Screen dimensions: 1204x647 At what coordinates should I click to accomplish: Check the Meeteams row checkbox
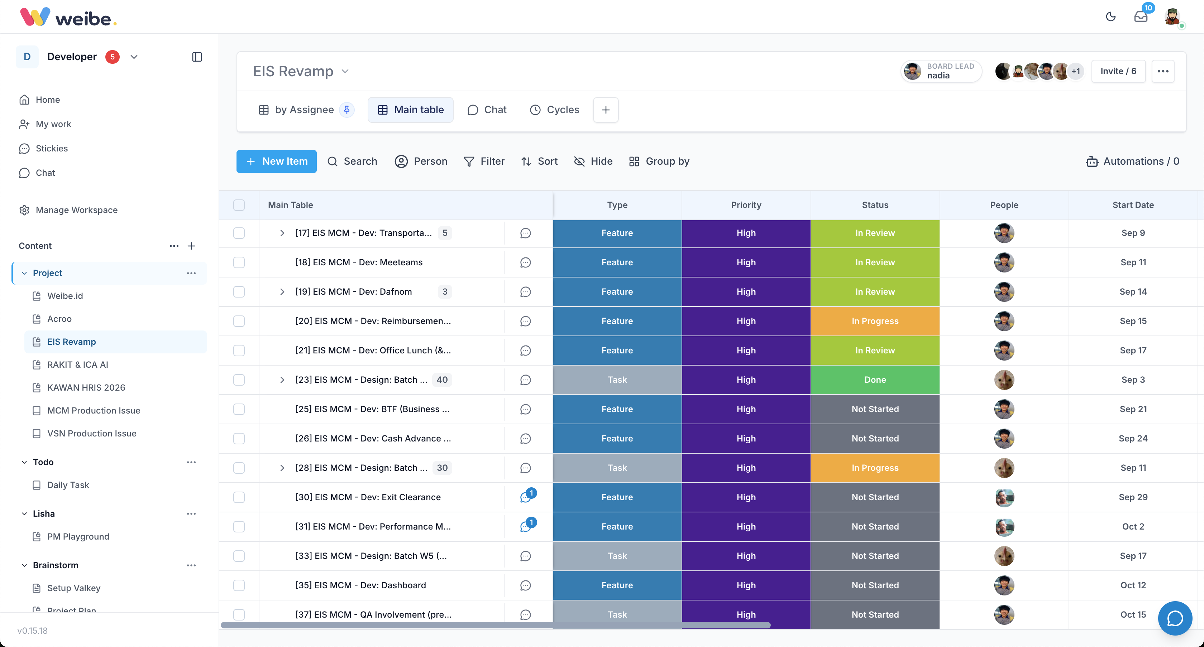pyautogui.click(x=239, y=262)
